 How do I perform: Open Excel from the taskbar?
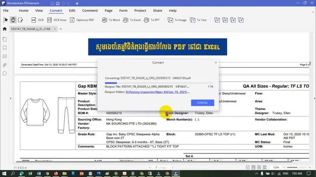[x=30, y=174]
